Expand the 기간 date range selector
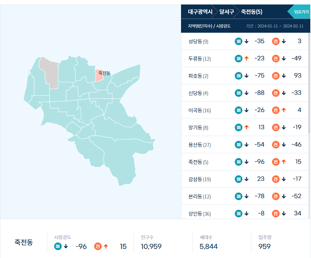Screen dimensions: 311x258 [x=274, y=25]
